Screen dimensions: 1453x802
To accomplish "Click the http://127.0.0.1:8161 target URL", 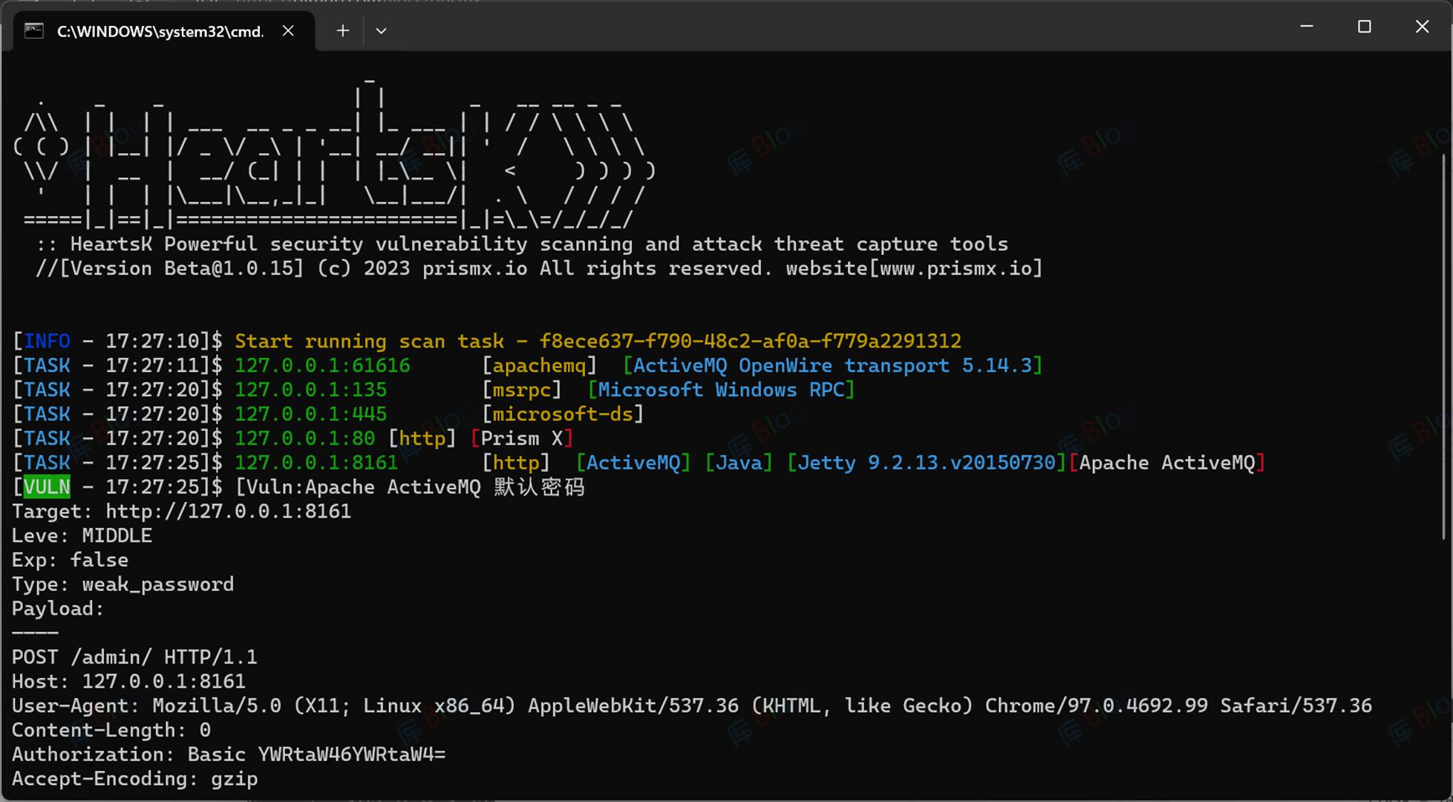I will tap(228, 512).
